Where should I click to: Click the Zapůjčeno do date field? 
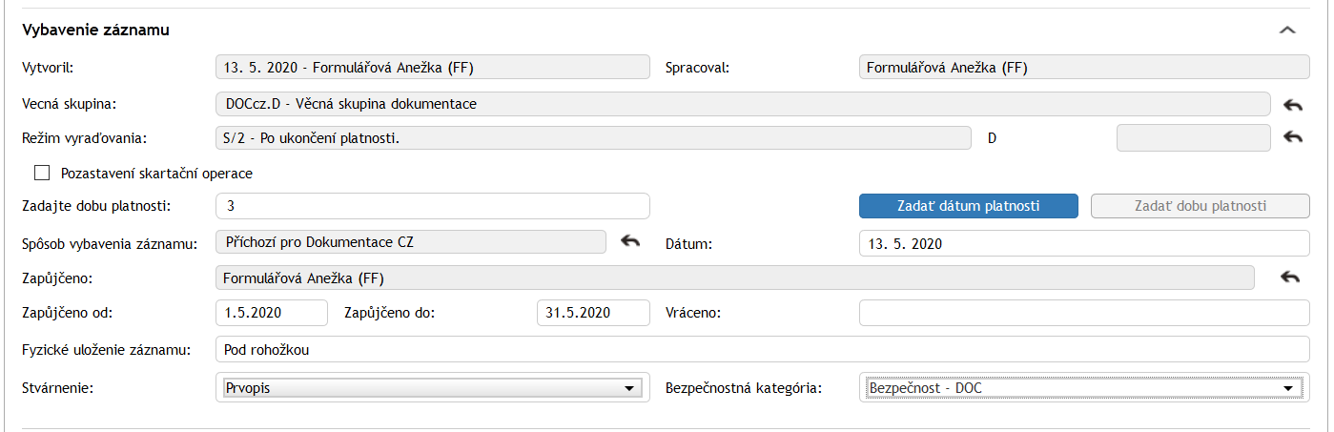592,313
